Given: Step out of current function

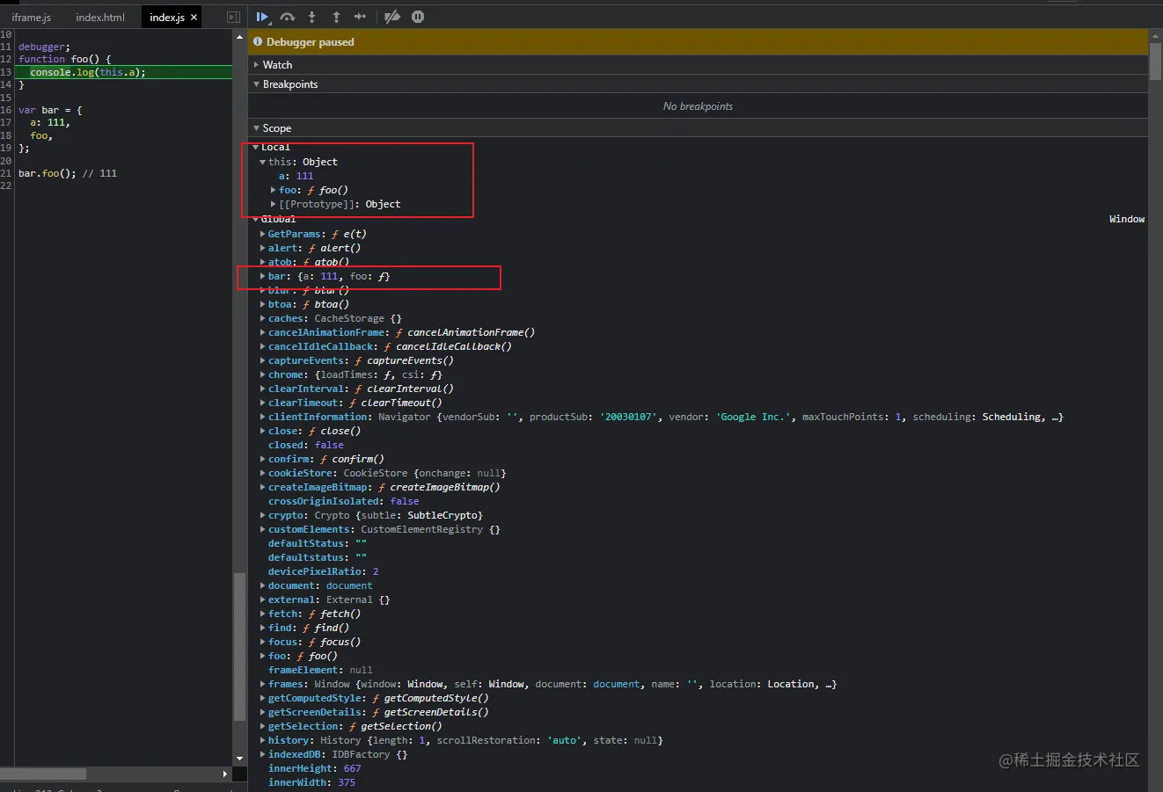Looking at the screenshot, I should click(336, 17).
